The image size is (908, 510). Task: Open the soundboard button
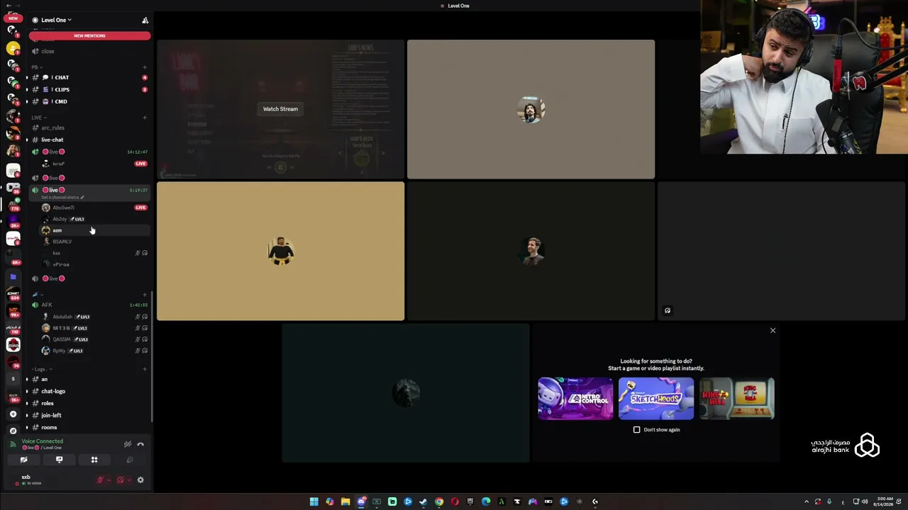[x=129, y=460]
